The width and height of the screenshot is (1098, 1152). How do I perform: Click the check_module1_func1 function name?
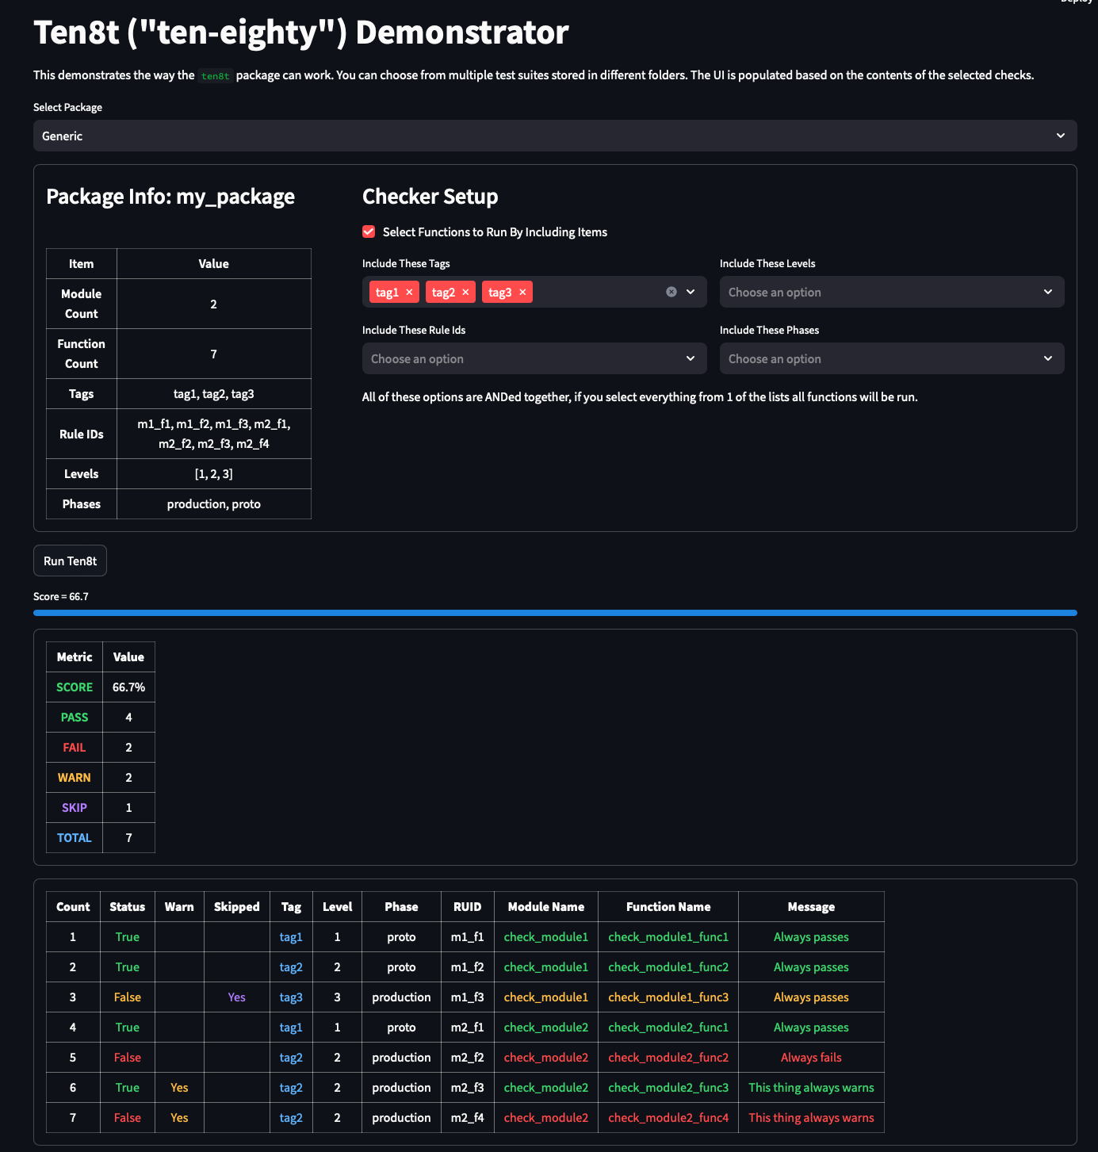pyautogui.click(x=668, y=937)
